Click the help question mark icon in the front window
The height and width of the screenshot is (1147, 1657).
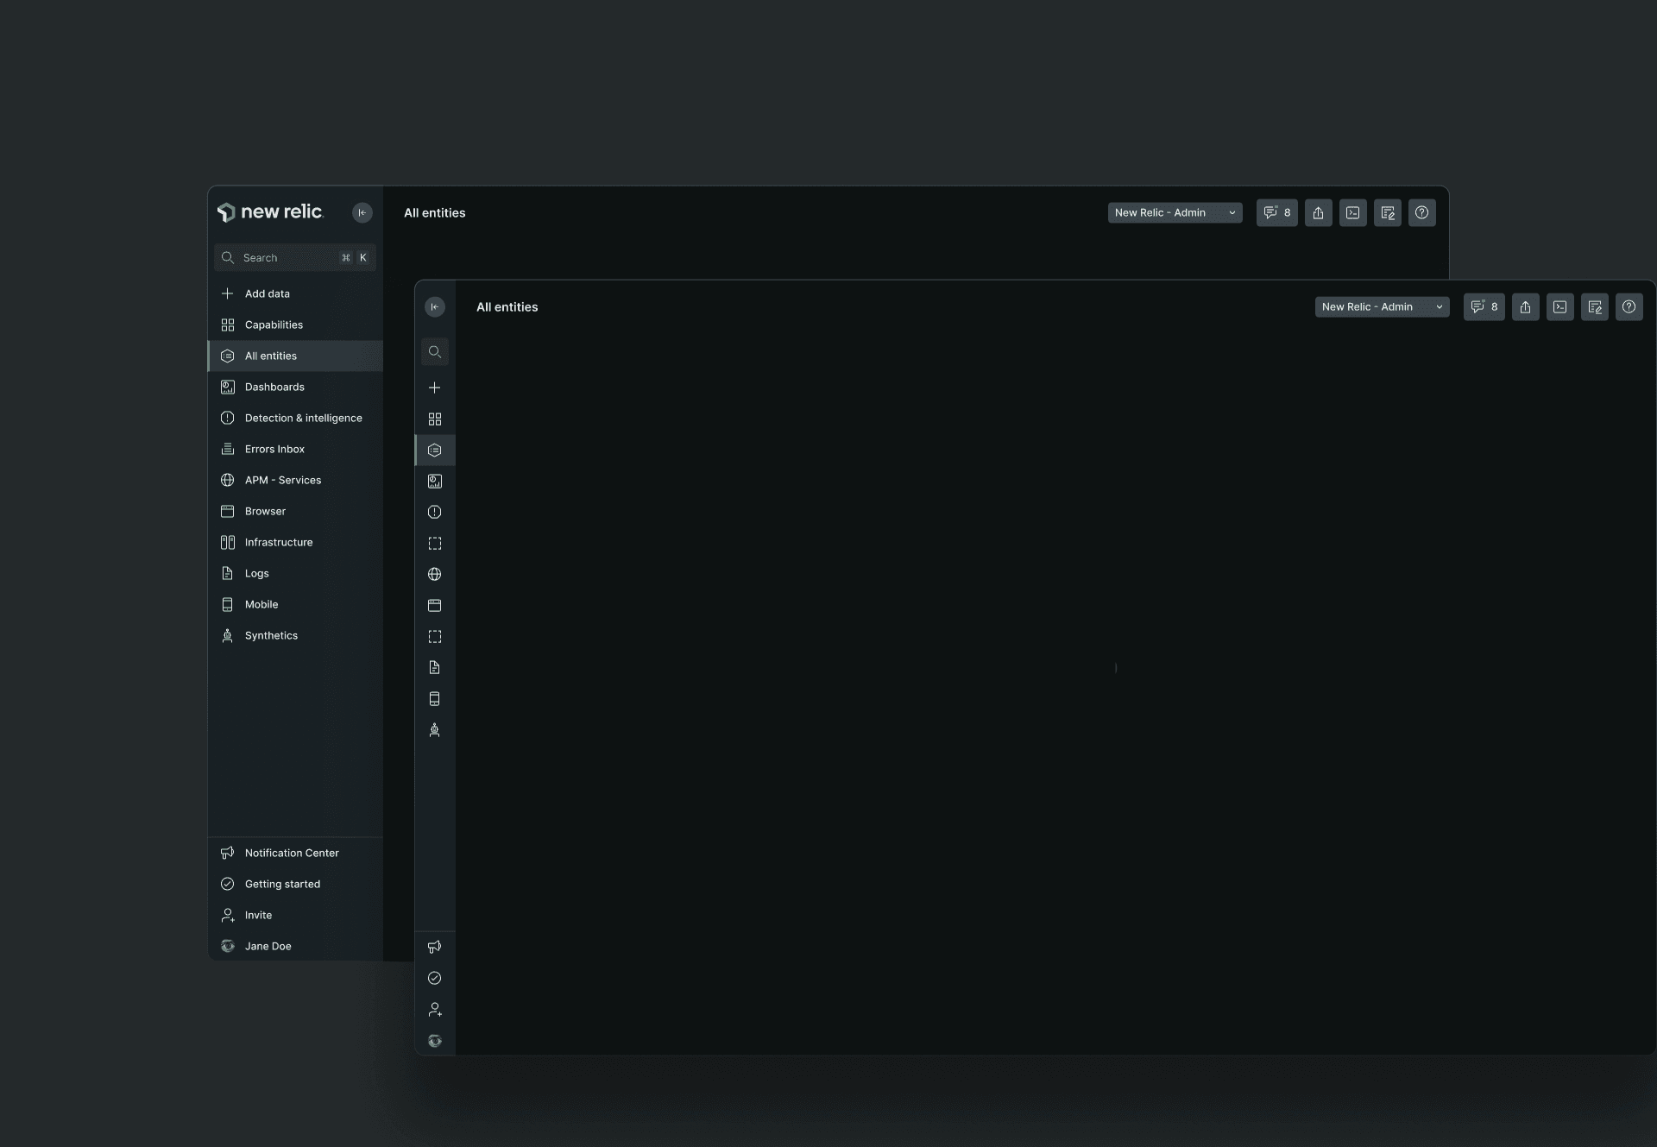tap(1629, 307)
